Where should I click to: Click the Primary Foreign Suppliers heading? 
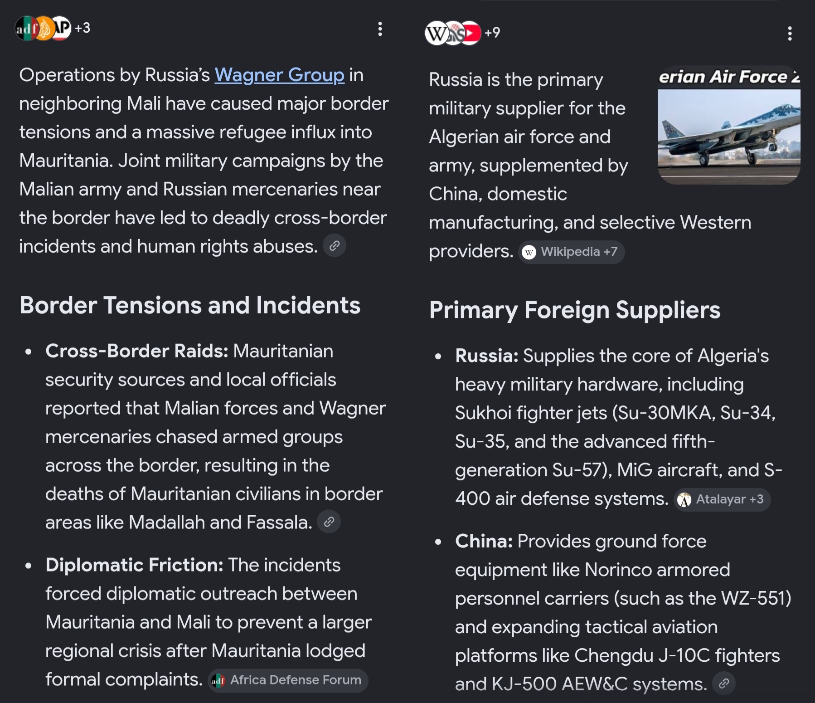[575, 310]
